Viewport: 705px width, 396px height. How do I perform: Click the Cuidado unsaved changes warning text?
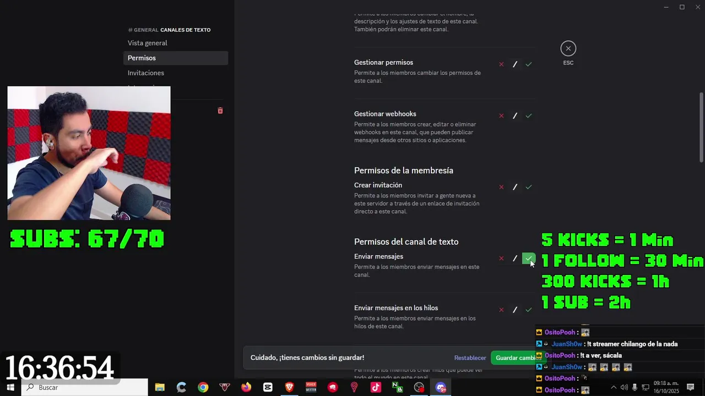[307, 358]
